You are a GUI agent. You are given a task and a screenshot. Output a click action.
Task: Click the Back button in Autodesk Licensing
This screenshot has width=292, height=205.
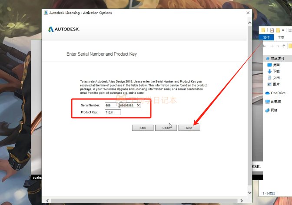[143, 128]
